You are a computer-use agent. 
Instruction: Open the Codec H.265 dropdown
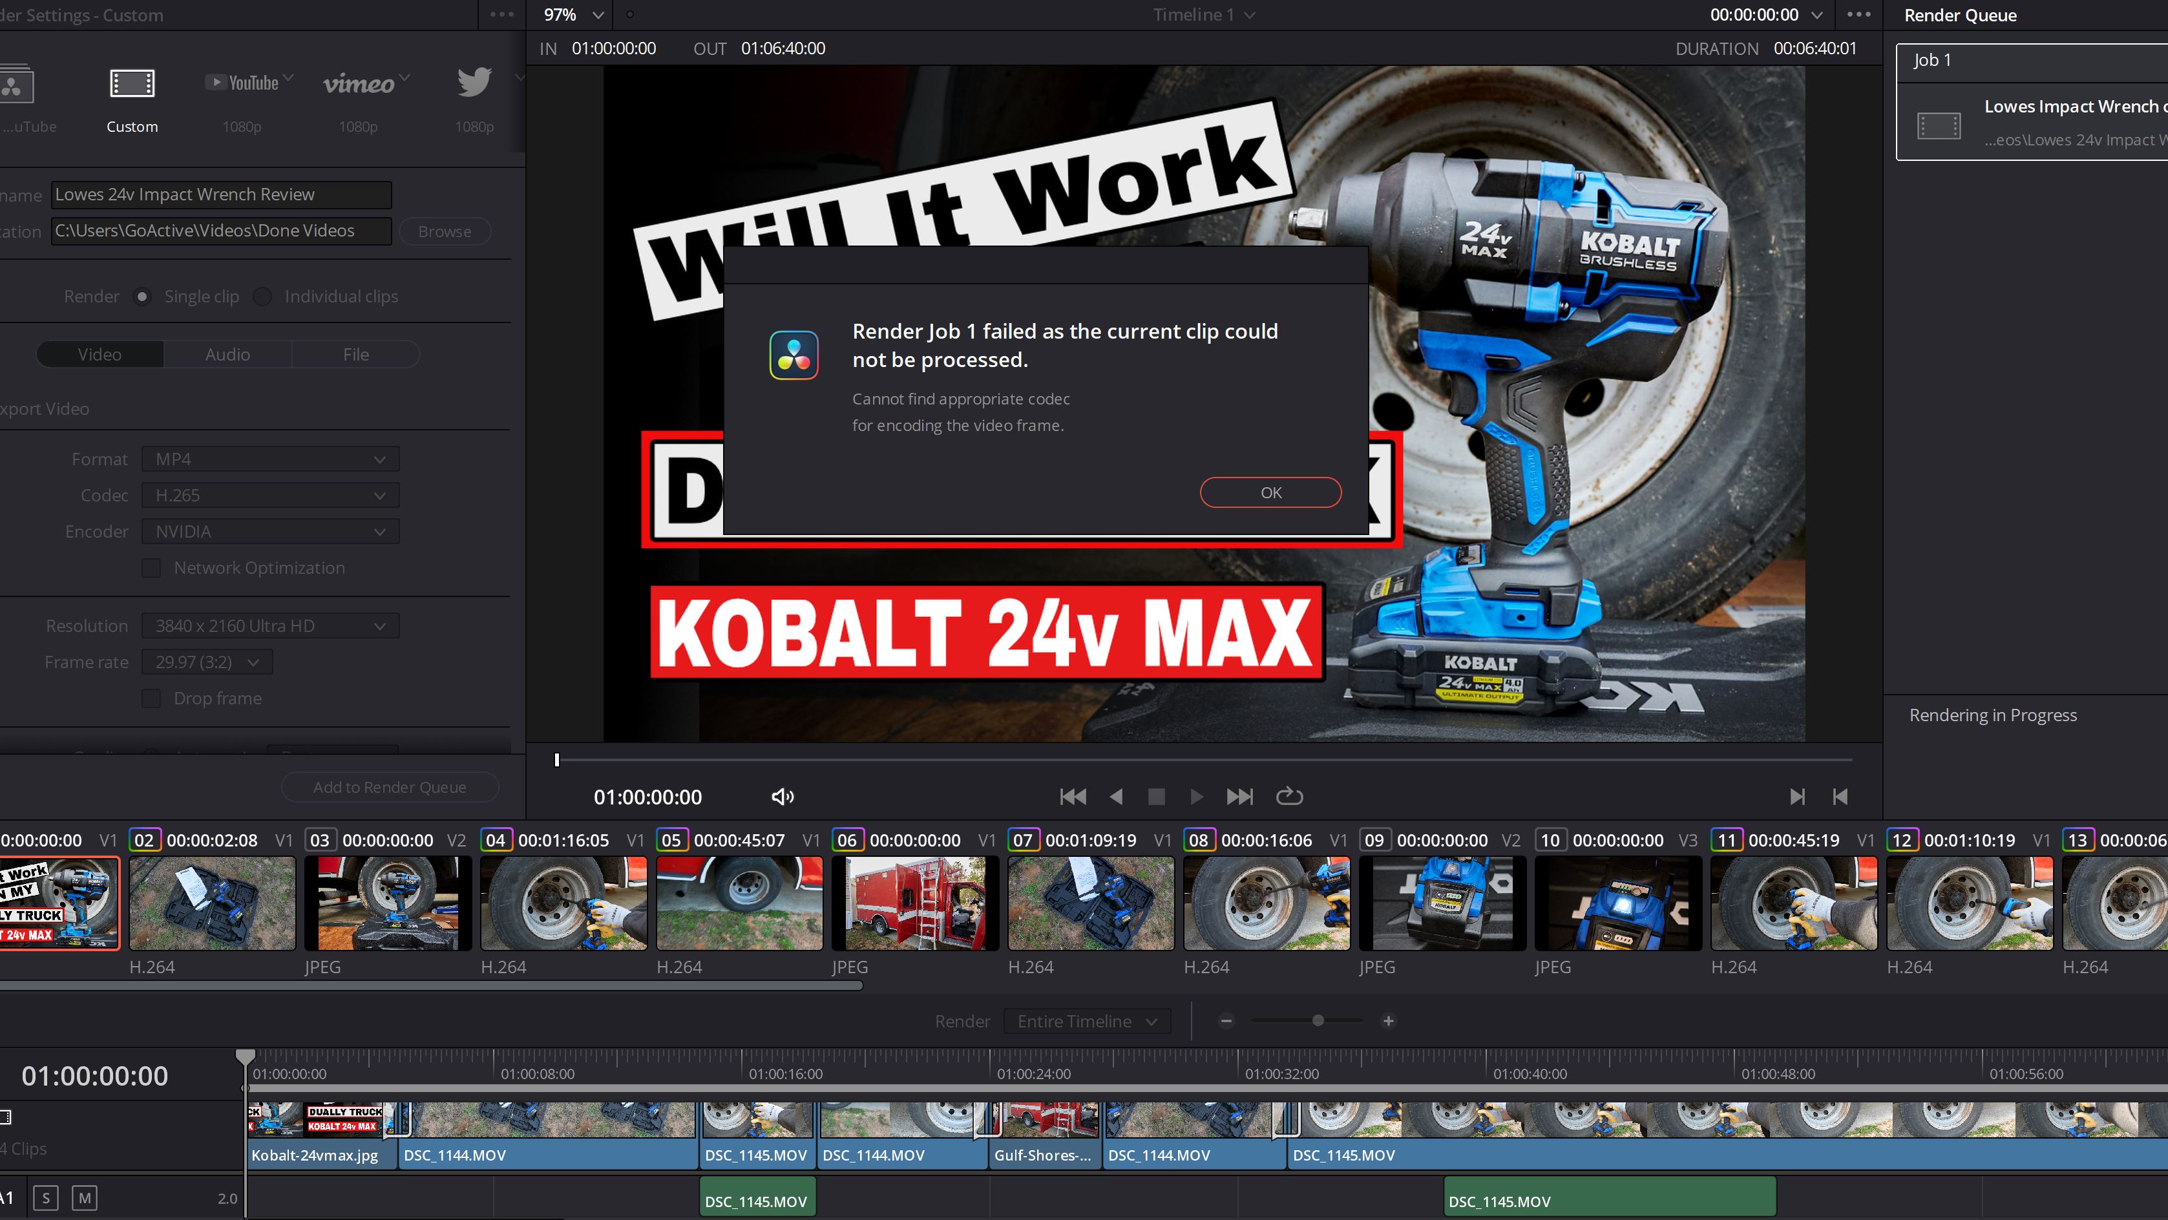(x=270, y=496)
